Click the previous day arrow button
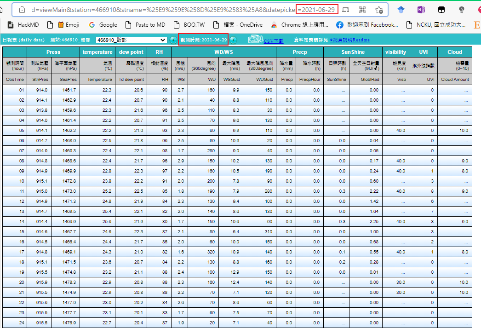Viewport: 481px width, 328px height. pyautogui.click(x=173, y=40)
